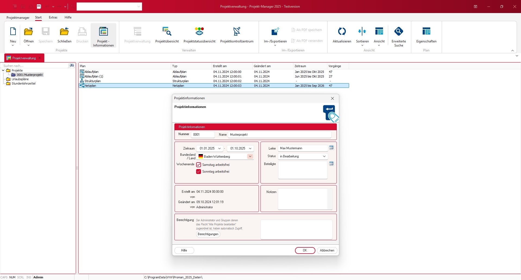Expand the Bundesland Baden-Württemberg dropdown

(250, 156)
